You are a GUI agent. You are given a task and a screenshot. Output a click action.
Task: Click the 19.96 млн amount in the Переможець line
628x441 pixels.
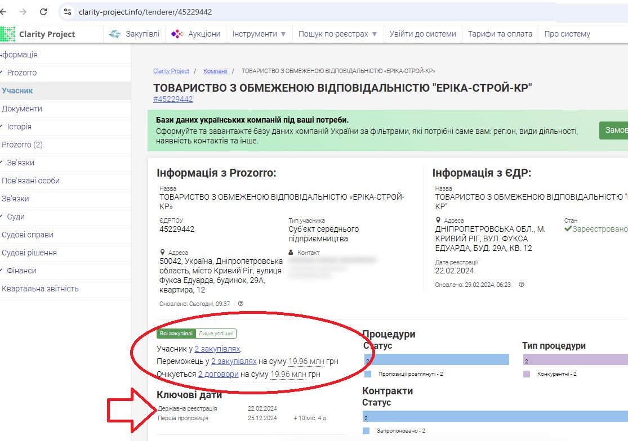306,362
